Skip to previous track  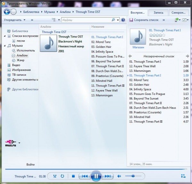pos(84,176)
